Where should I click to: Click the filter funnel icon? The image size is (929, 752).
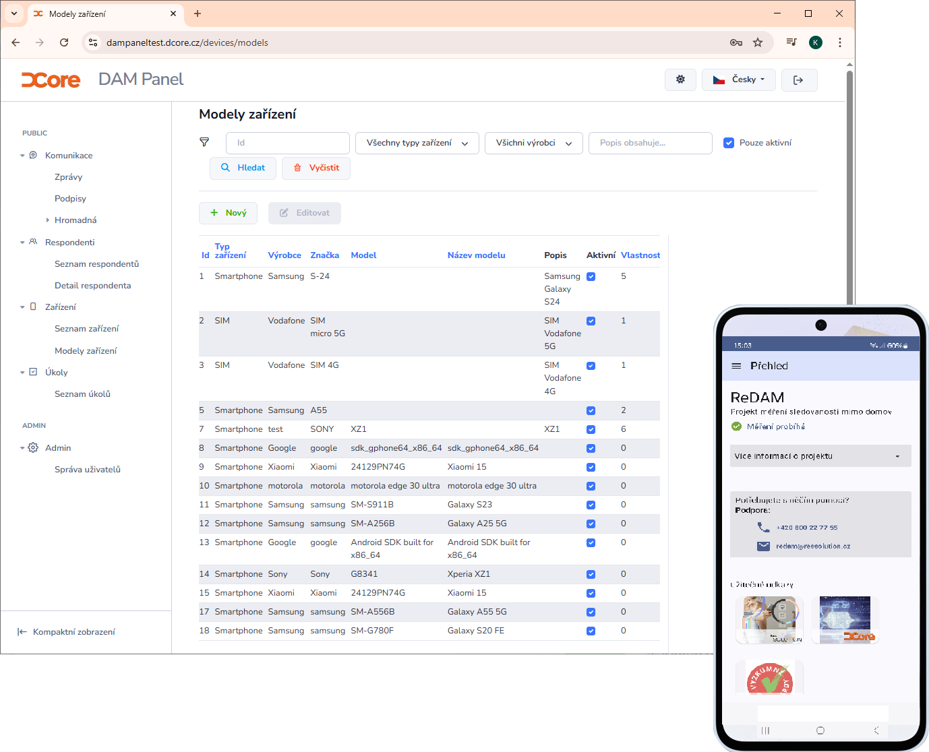204,142
